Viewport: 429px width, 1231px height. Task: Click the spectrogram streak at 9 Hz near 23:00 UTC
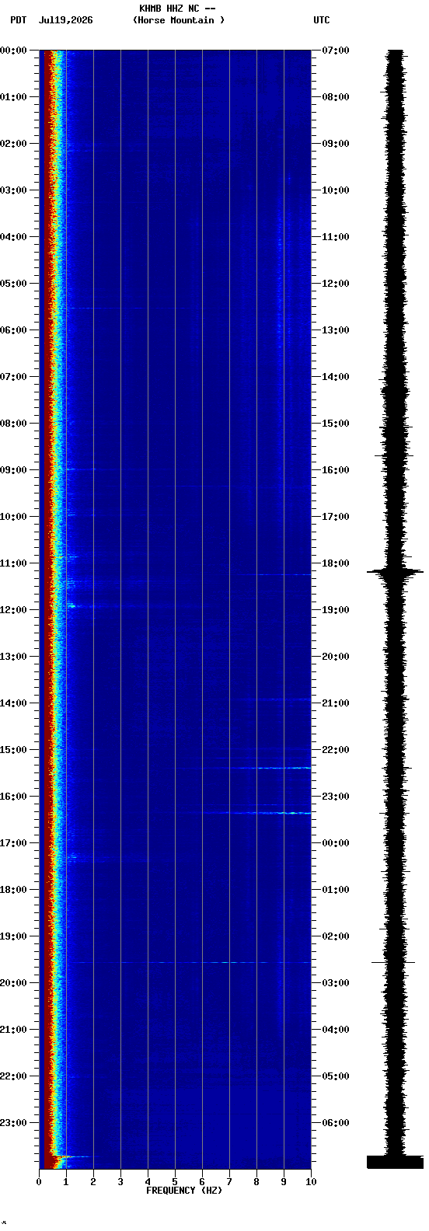coord(284,813)
